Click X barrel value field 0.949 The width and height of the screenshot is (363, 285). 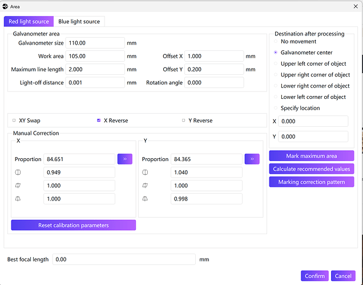[79, 172]
